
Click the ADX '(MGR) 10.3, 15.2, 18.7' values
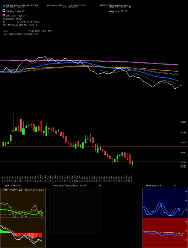click(40, 31)
